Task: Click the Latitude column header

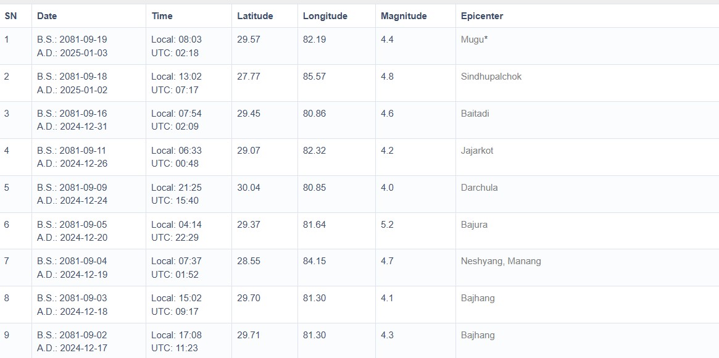Action: [x=255, y=16]
